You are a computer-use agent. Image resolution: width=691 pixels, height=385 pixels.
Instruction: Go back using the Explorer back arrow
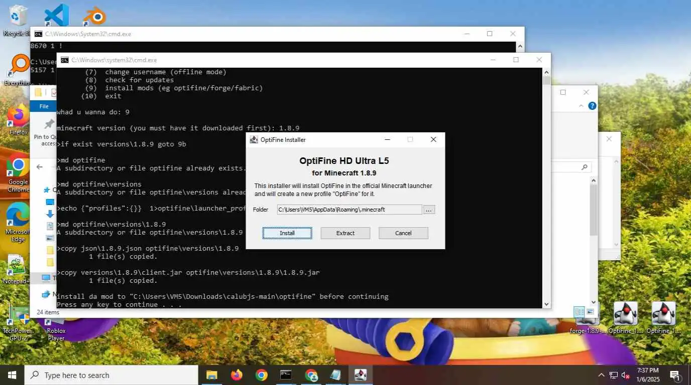pos(40,167)
